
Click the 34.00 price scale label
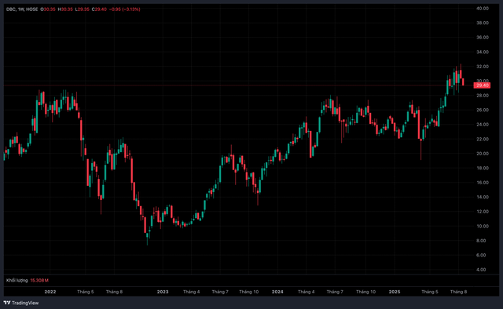[482, 52]
